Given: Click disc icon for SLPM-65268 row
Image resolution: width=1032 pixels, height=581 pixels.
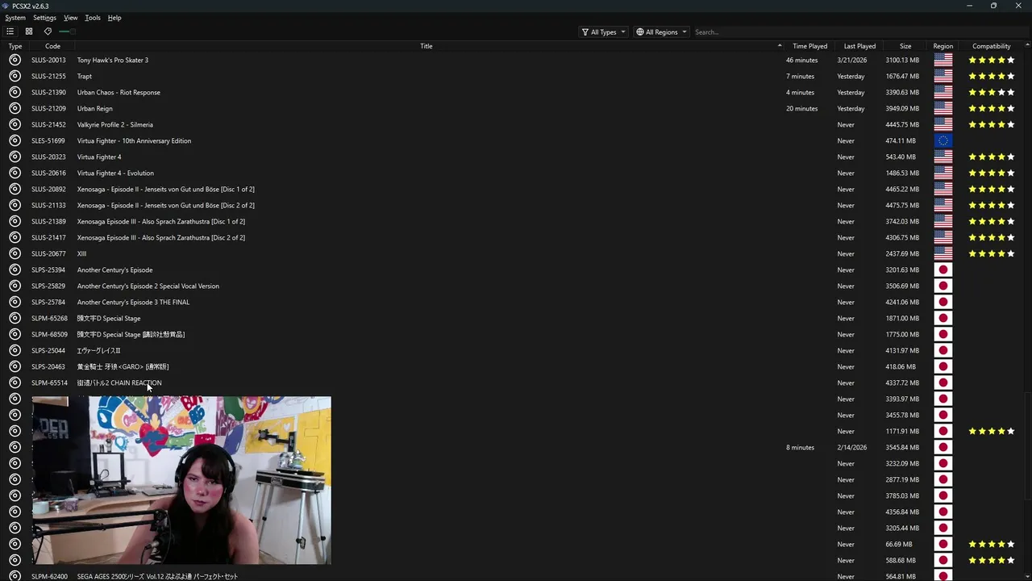Looking at the screenshot, I should pos(15,318).
